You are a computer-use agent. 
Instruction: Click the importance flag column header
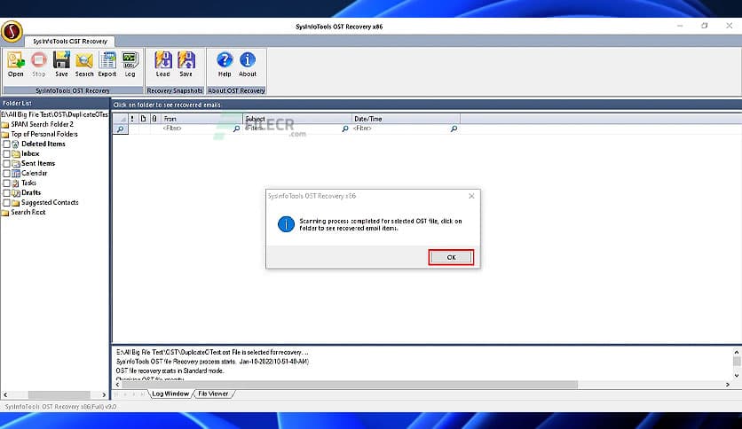(x=132, y=119)
